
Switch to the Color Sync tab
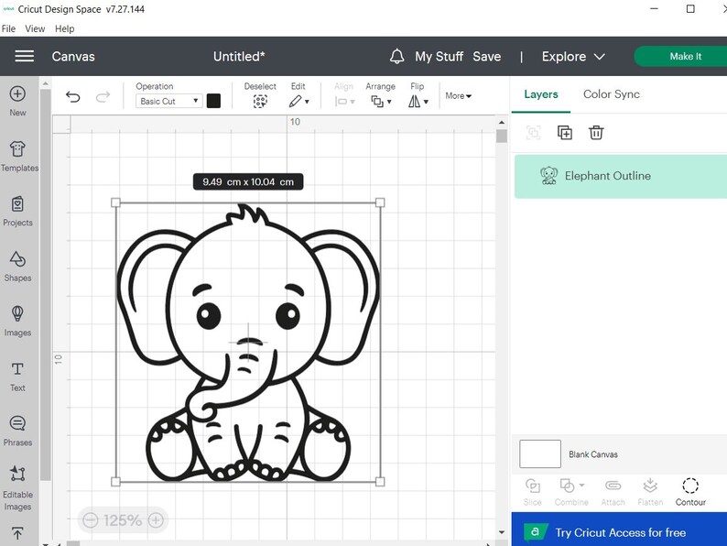click(x=611, y=94)
